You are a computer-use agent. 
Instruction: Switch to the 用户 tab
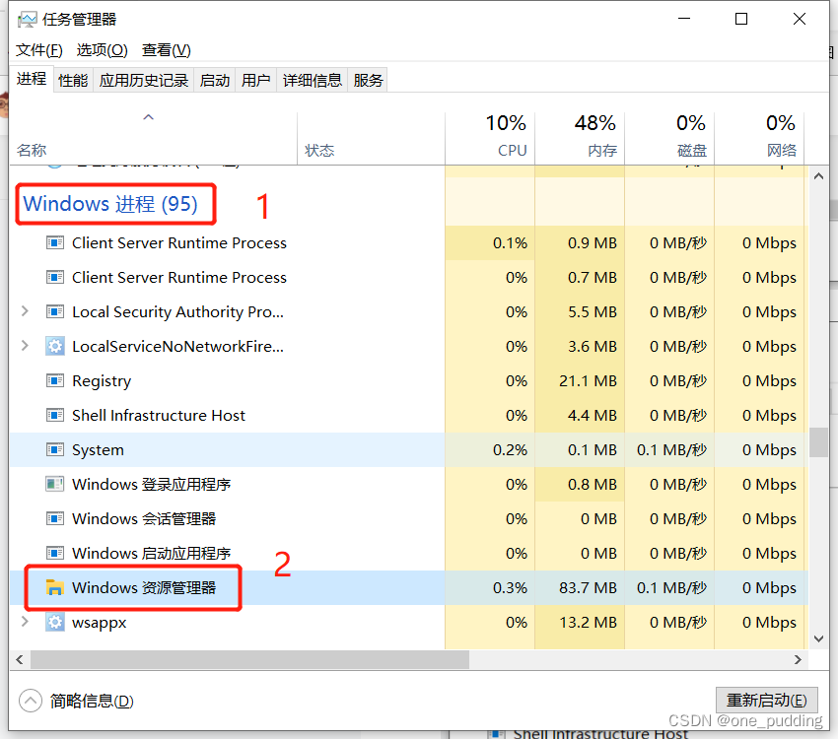pyautogui.click(x=256, y=80)
